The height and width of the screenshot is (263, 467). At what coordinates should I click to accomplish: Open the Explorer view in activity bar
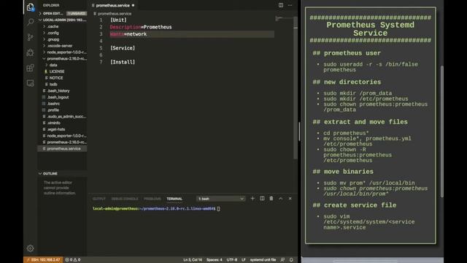pyautogui.click(x=31, y=7)
